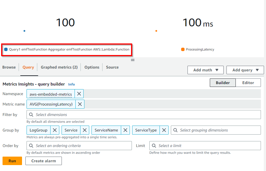Click the Select grouping dimensions field
Image resolution: width=266 pixels, height=171 pixels.
point(216,130)
